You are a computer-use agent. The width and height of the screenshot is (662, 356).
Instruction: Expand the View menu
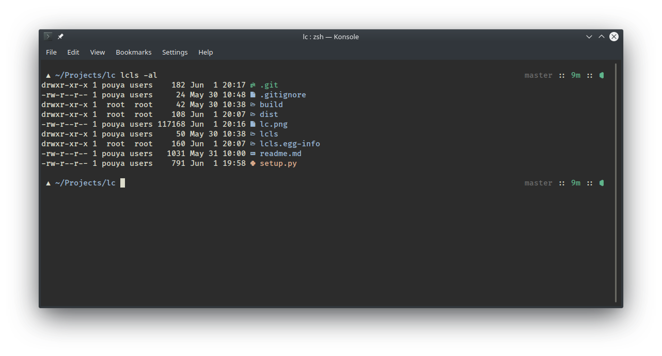coord(97,52)
